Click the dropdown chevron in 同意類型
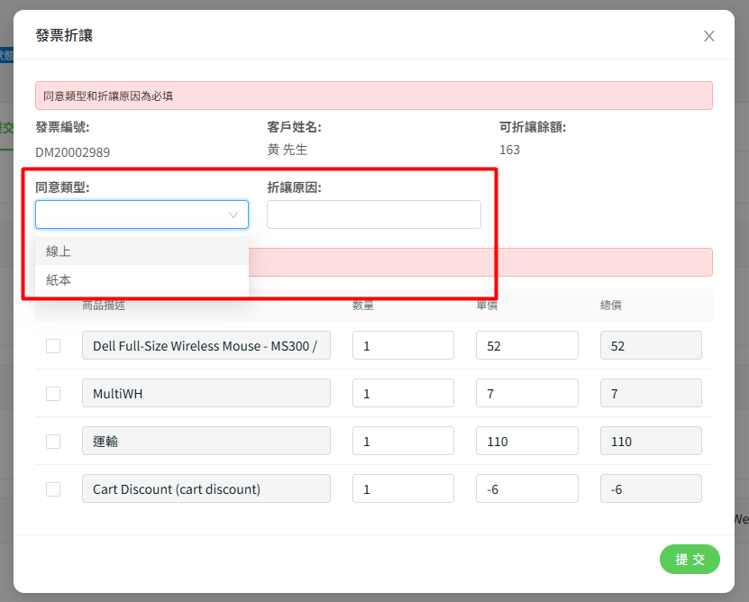The height and width of the screenshot is (602, 749). click(233, 215)
